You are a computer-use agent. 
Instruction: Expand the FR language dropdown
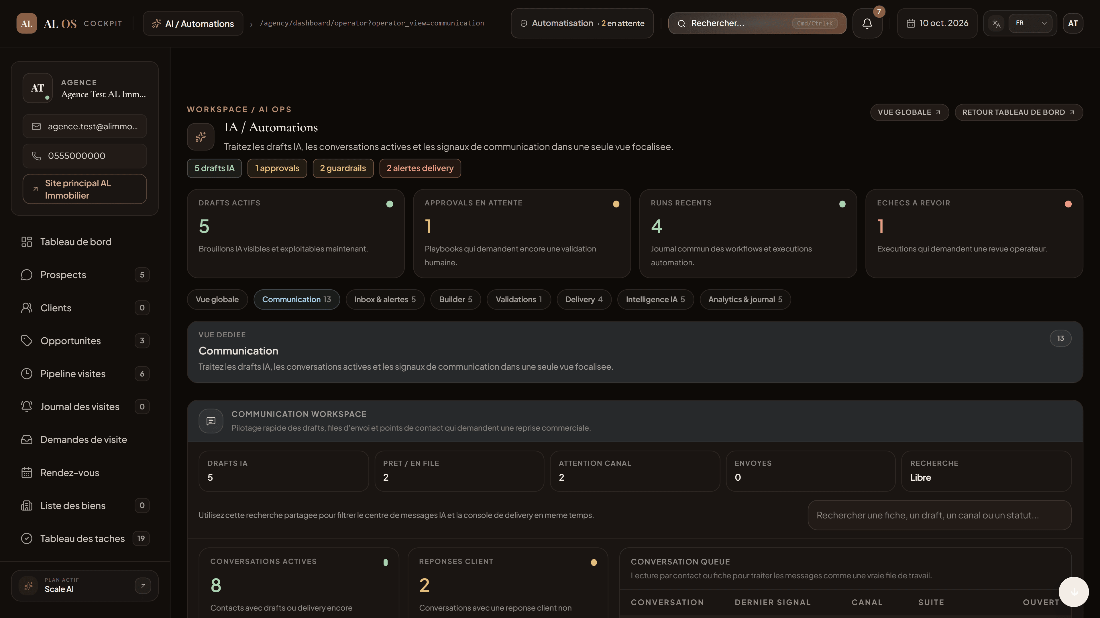(x=1030, y=23)
